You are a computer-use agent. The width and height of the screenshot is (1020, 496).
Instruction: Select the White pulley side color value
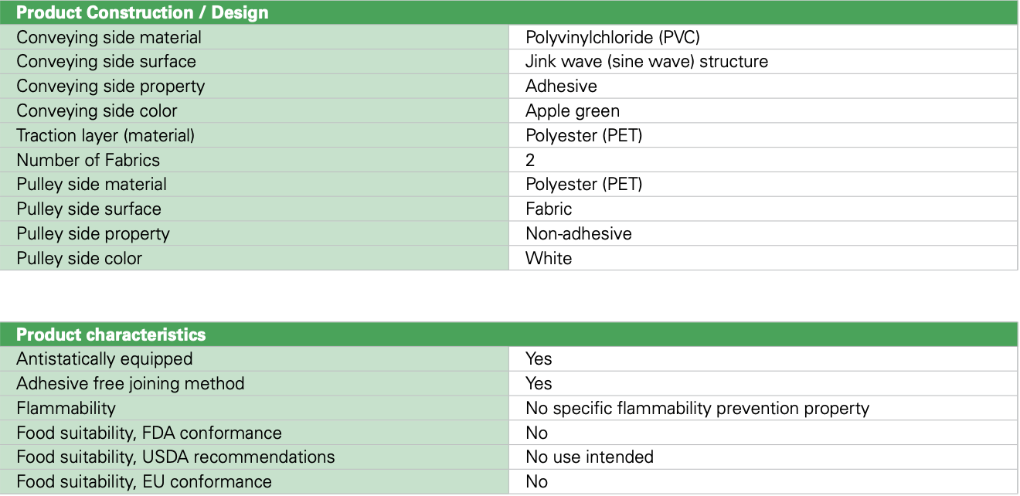click(549, 258)
